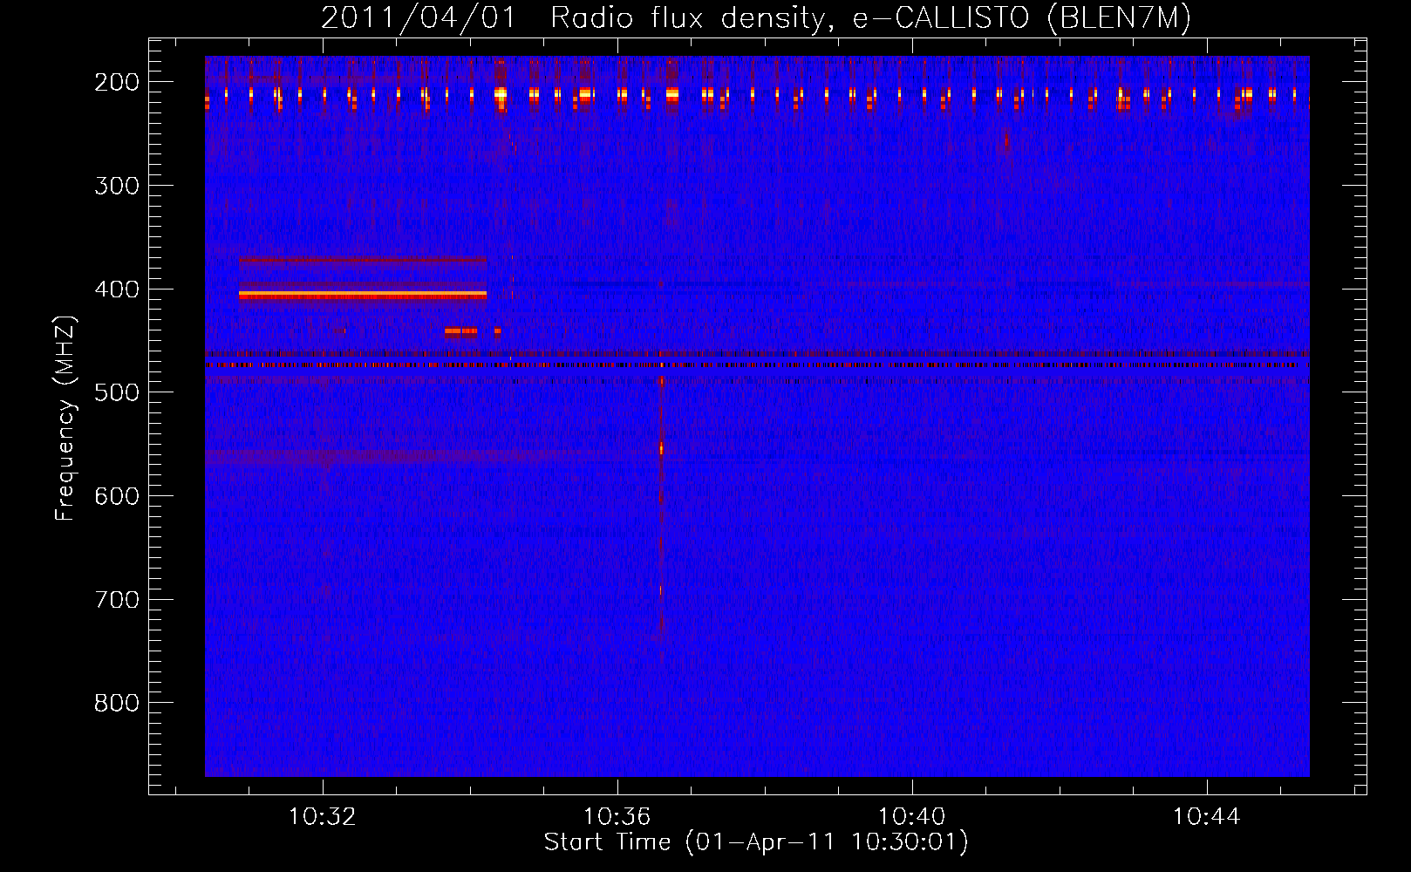The image size is (1411, 872).
Task: Click the 10:40 time tick label
Action: click(912, 817)
